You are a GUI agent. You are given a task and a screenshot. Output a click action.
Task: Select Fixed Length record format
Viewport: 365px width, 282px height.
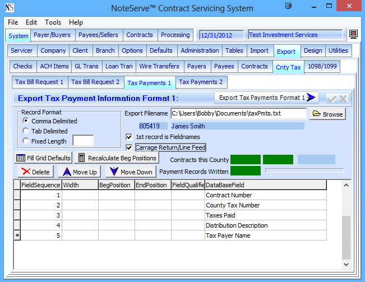click(26, 141)
